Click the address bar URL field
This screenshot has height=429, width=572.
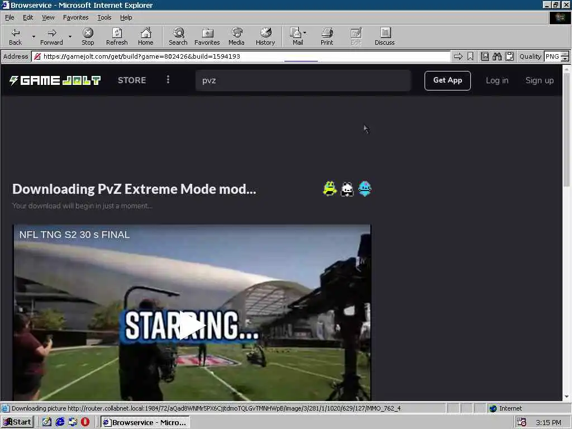pos(241,56)
